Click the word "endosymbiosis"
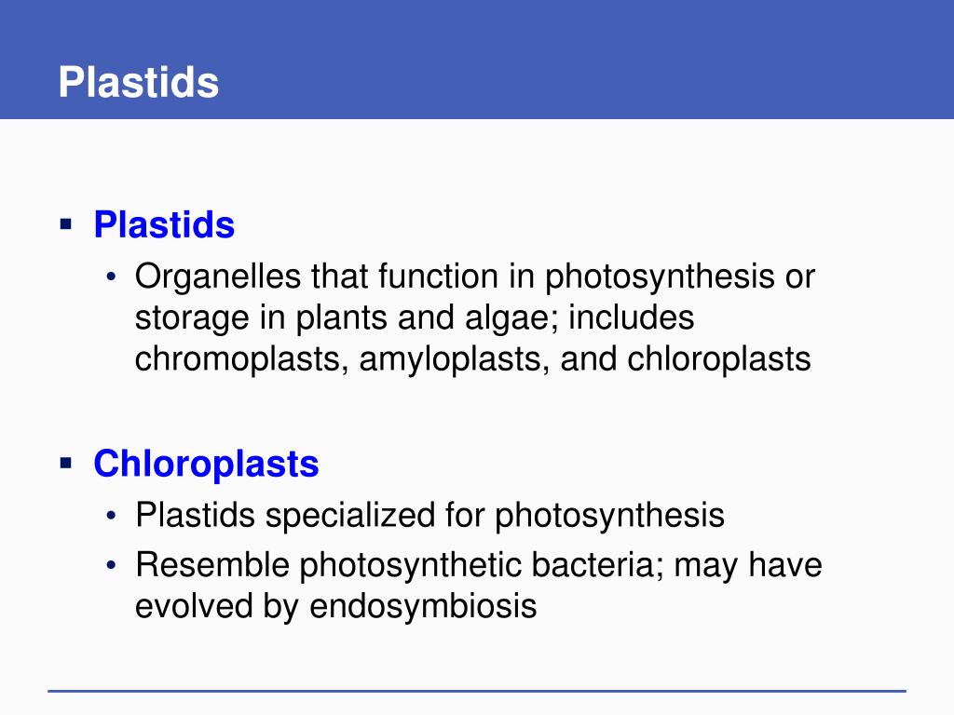Screen dimensions: 954x715 [424, 606]
